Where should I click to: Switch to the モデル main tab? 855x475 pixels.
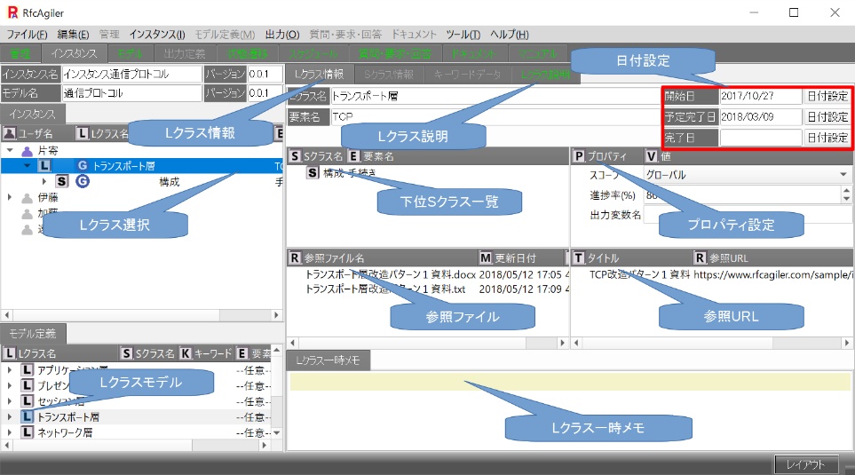pos(130,53)
